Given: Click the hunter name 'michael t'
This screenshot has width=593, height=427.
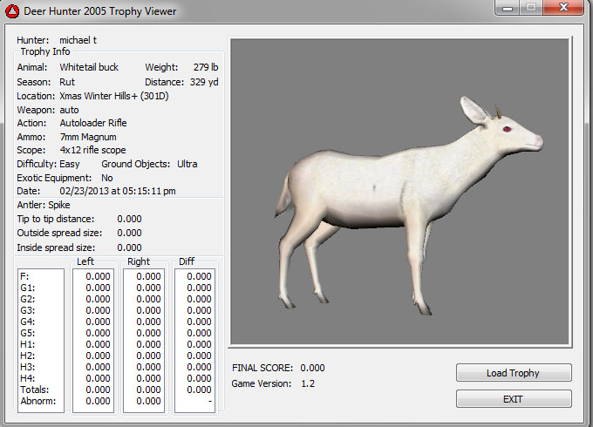Looking at the screenshot, I should 80,40.
